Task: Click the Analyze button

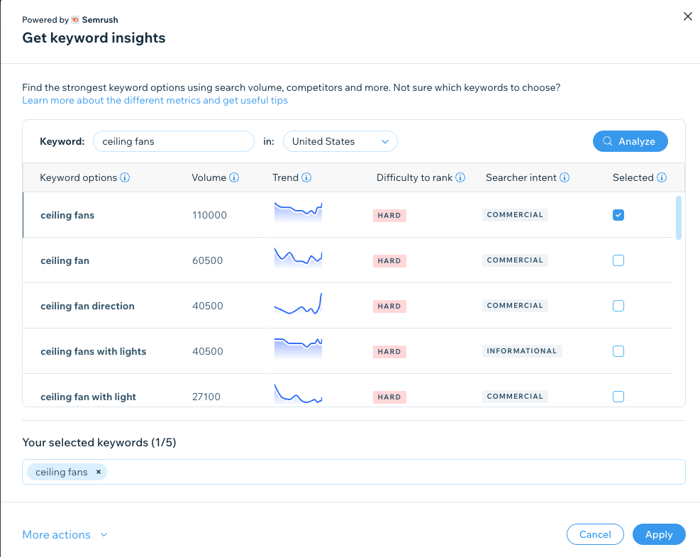Action: point(630,141)
